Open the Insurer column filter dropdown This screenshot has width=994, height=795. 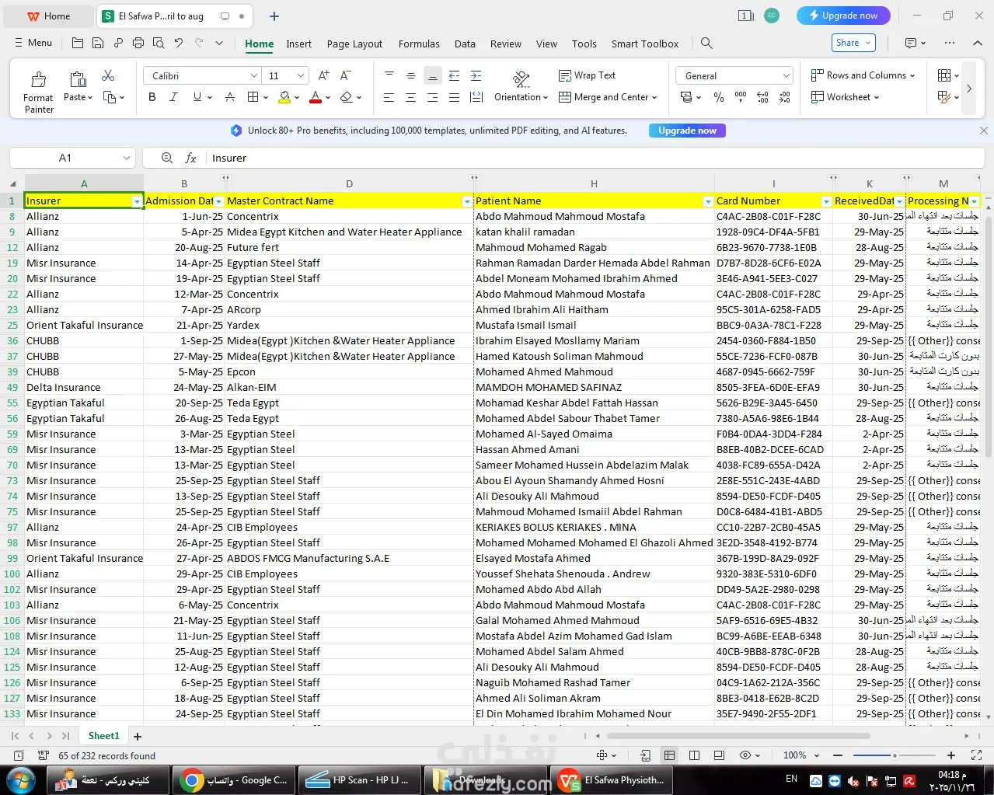tap(137, 201)
